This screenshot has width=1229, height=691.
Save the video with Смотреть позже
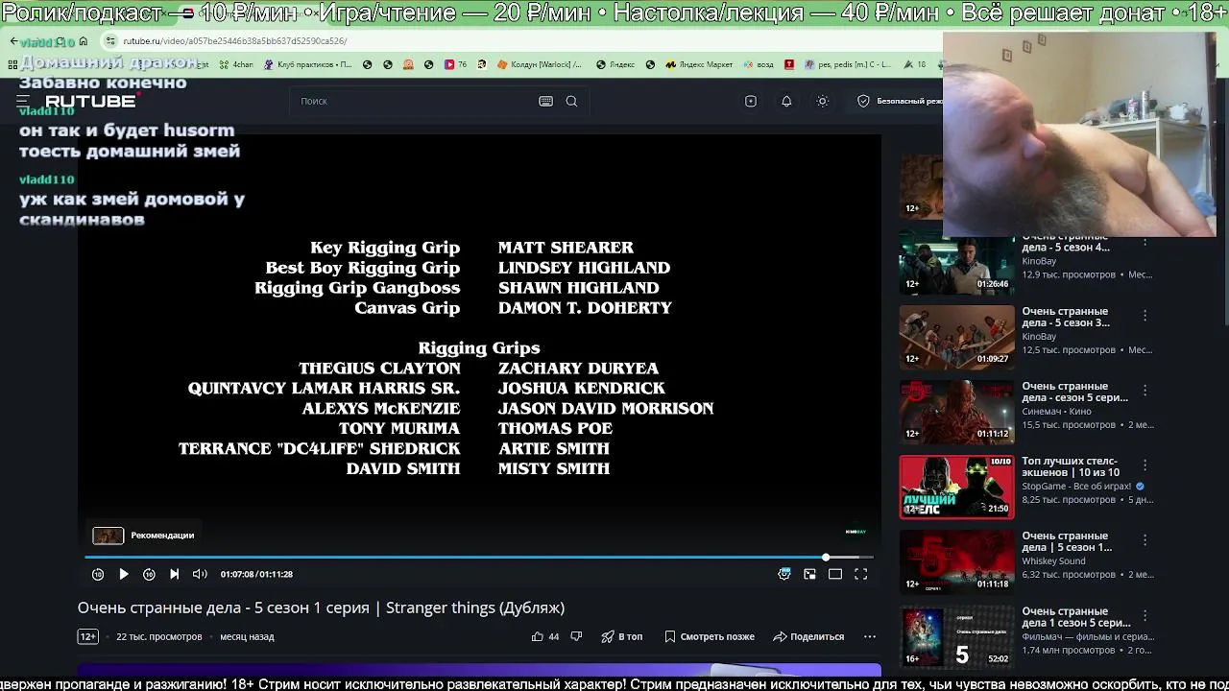710,636
